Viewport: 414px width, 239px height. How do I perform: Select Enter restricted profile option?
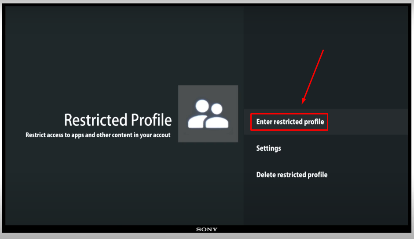pos(326,121)
